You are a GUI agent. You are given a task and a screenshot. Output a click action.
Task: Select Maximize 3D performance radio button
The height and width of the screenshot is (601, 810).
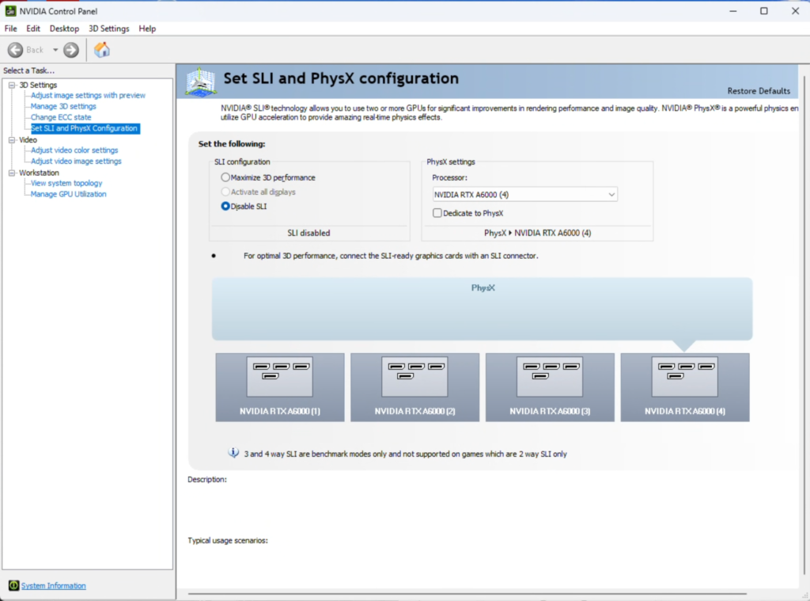click(x=226, y=177)
